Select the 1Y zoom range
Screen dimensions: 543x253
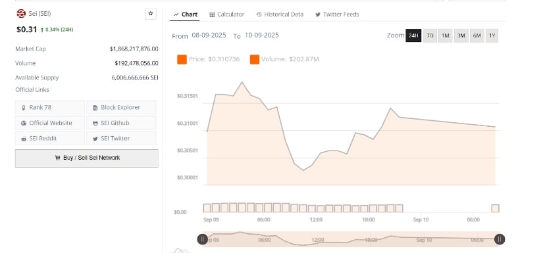click(x=492, y=35)
